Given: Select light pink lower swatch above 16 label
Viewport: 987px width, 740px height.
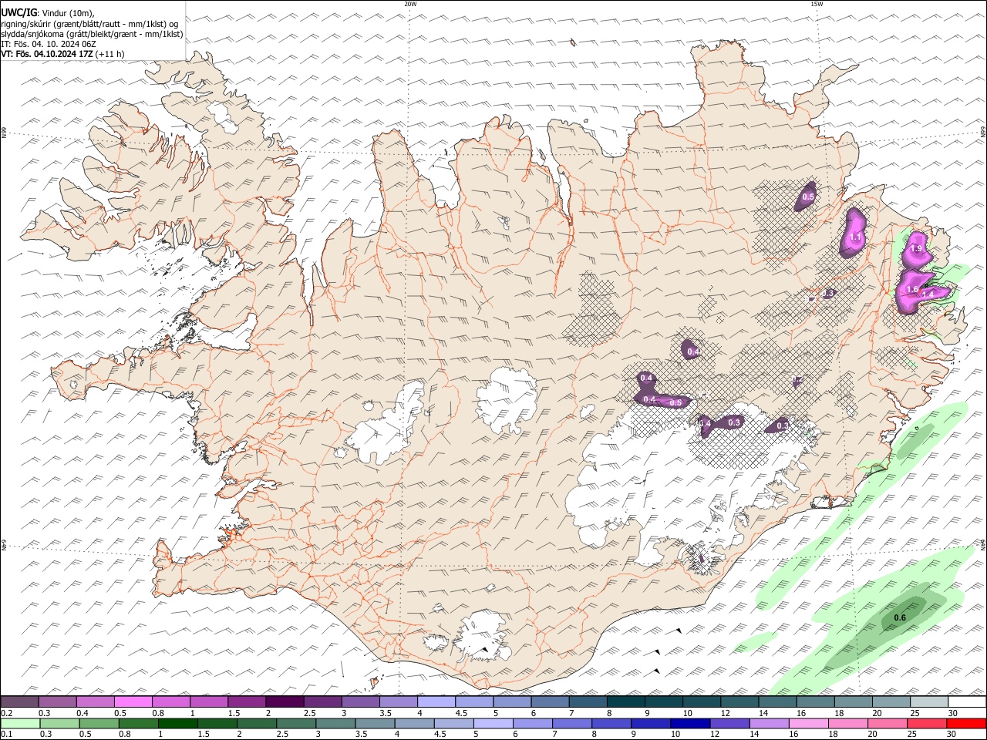Looking at the screenshot, I should point(808,724).
